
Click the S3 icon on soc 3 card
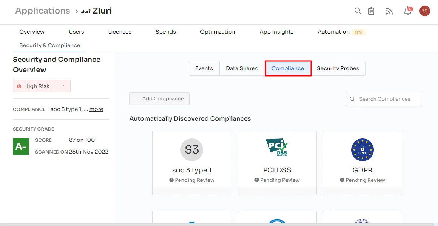[x=192, y=150]
